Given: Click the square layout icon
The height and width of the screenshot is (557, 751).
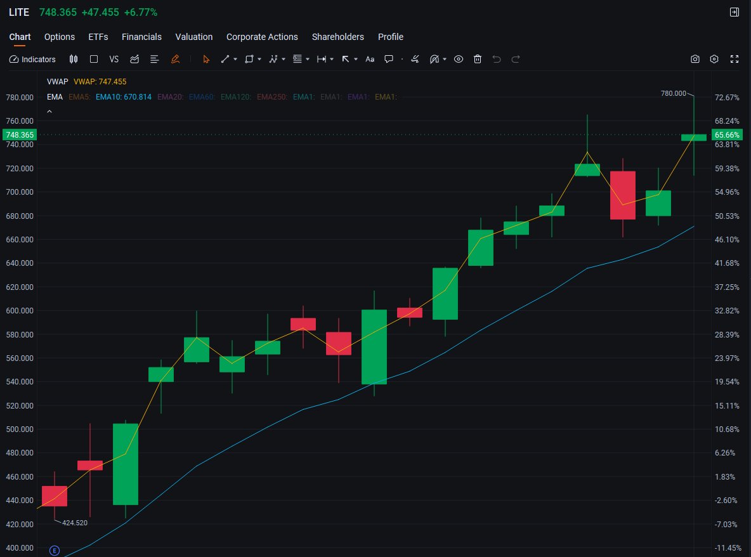Looking at the screenshot, I should 94,60.
